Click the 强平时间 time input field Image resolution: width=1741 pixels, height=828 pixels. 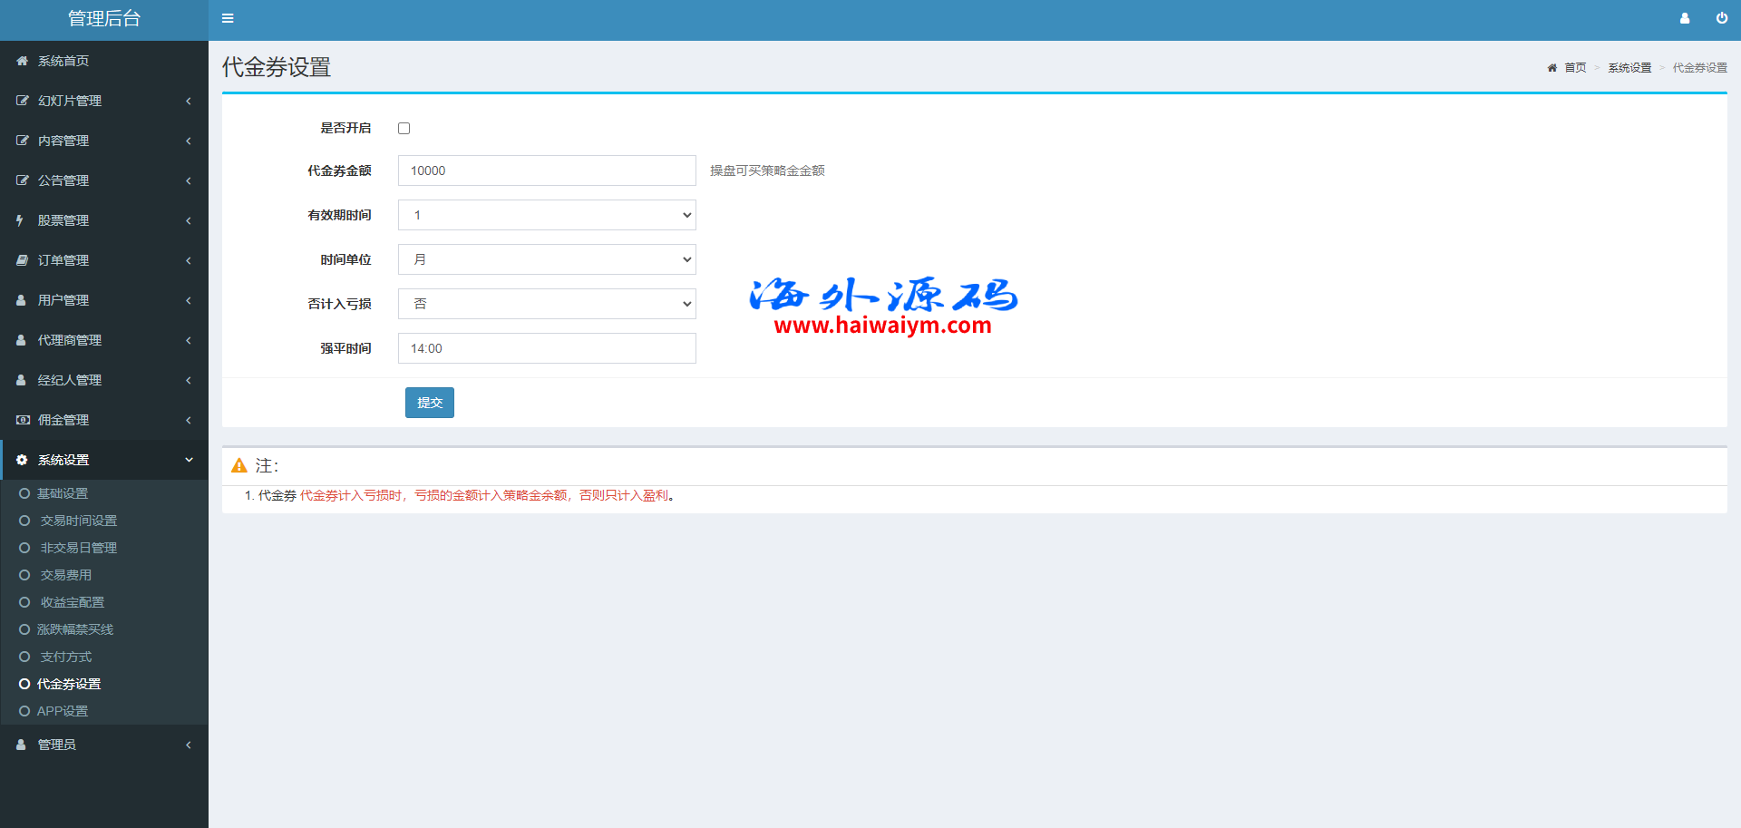547,348
